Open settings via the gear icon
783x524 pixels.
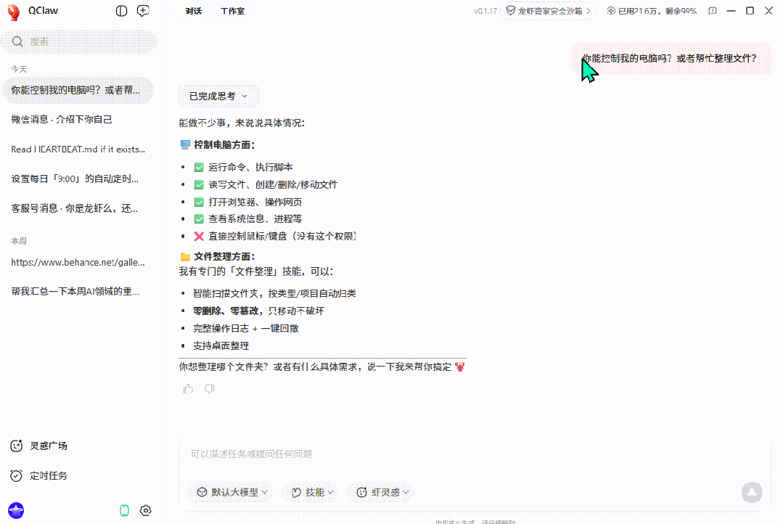click(x=145, y=510)
